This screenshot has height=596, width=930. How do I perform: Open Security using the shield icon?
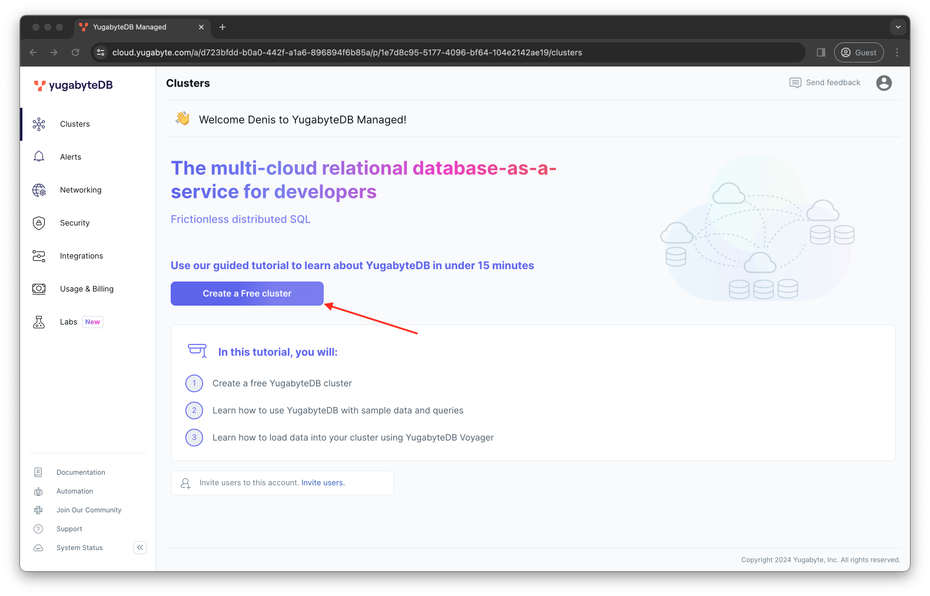pos(39,223)
